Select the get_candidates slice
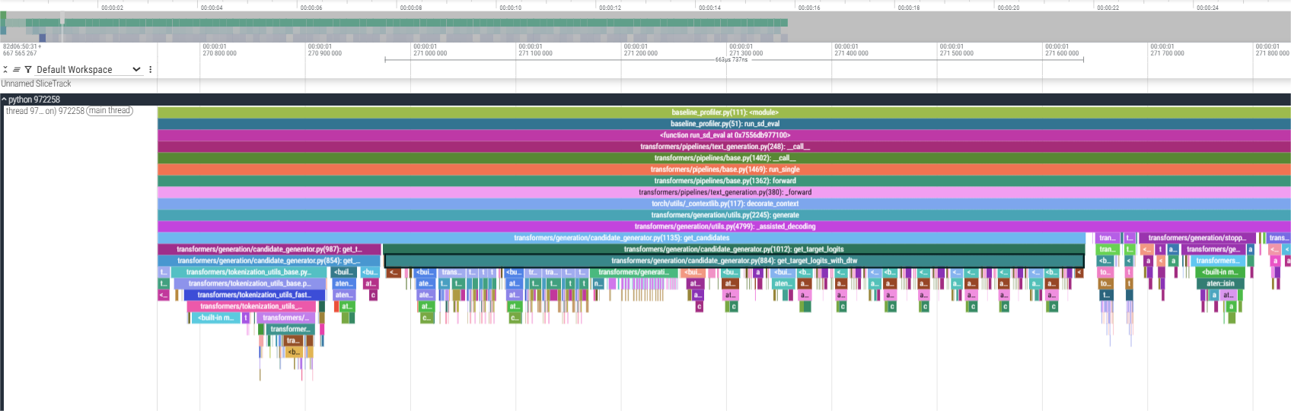 (621, 238)
